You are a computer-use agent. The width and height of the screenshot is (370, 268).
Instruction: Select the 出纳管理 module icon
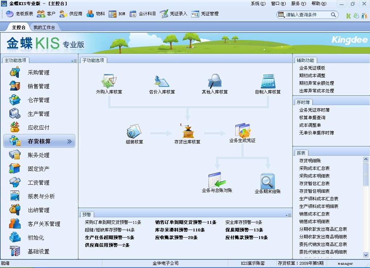[14, 210]
